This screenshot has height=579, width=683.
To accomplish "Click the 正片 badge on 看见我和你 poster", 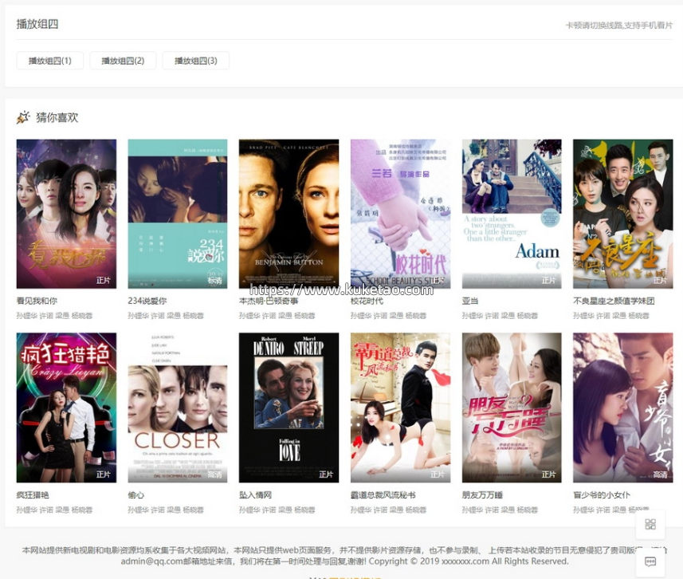I will point(104,281).
